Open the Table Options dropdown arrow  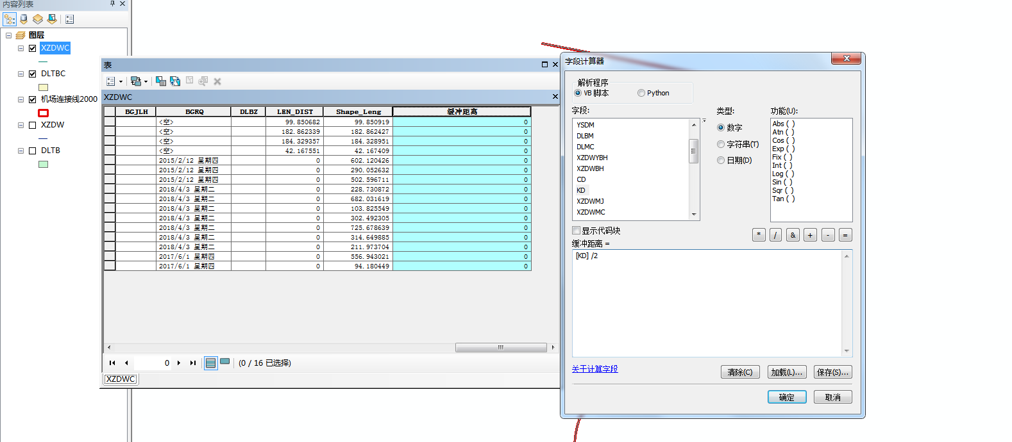[121, 81]
